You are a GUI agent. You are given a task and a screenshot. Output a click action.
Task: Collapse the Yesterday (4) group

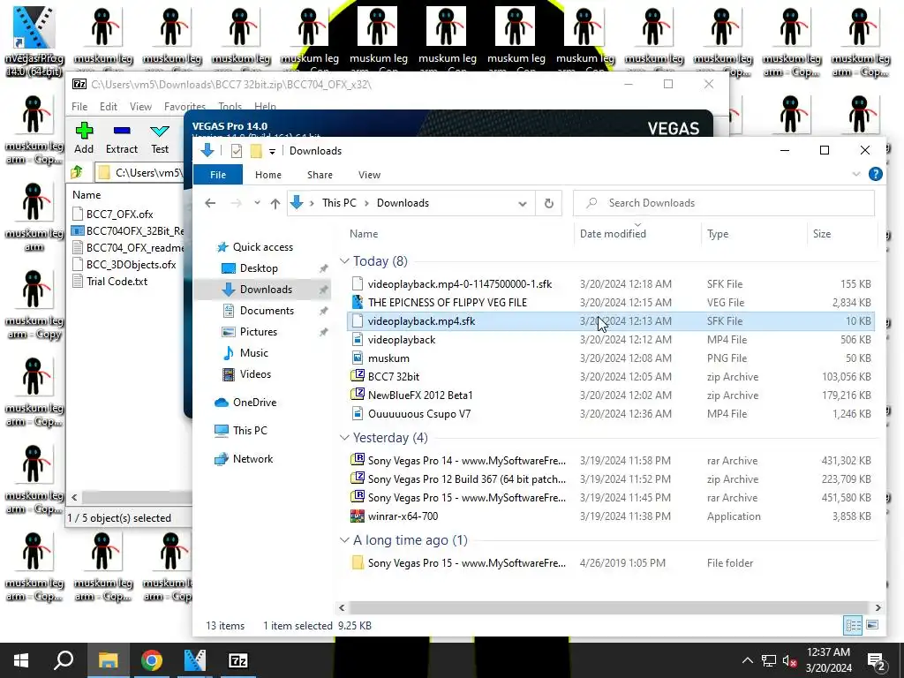point(345,438)
